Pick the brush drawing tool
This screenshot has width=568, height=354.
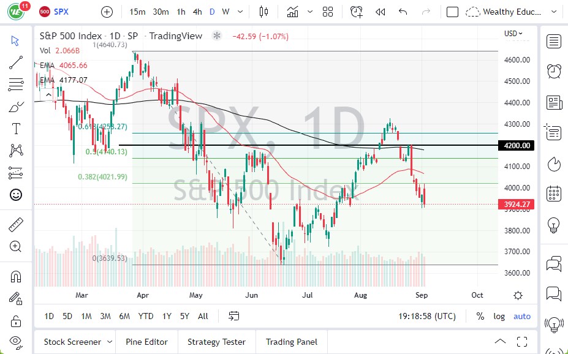[x=15, y=106]
